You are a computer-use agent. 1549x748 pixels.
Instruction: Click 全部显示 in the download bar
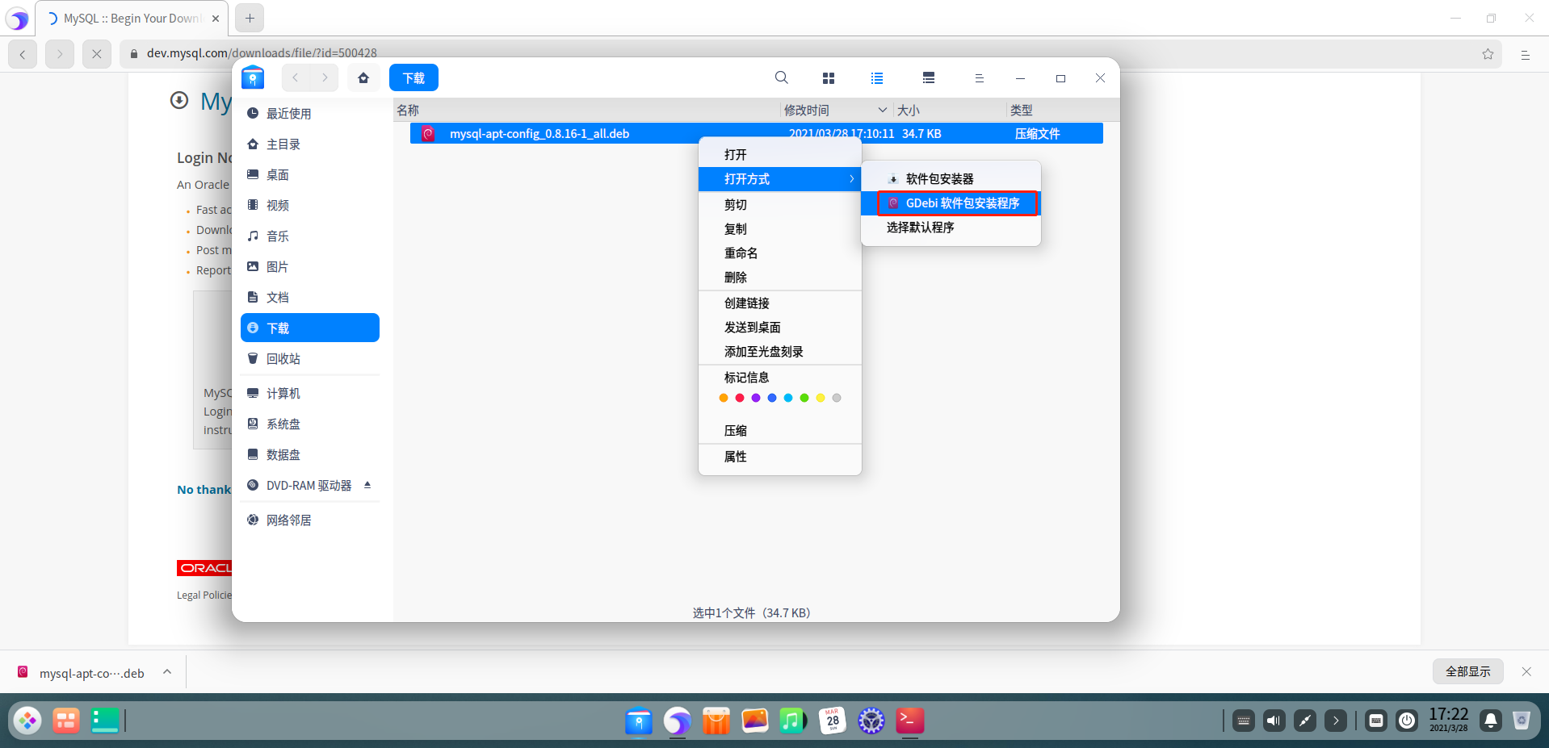[1468, 671]
